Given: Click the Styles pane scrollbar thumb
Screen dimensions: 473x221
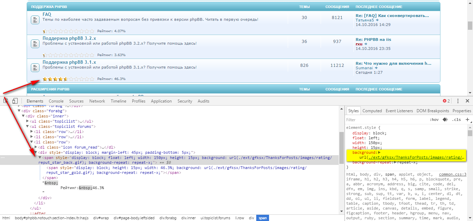Looking at the screenshot, I should (x=470, y=133).
